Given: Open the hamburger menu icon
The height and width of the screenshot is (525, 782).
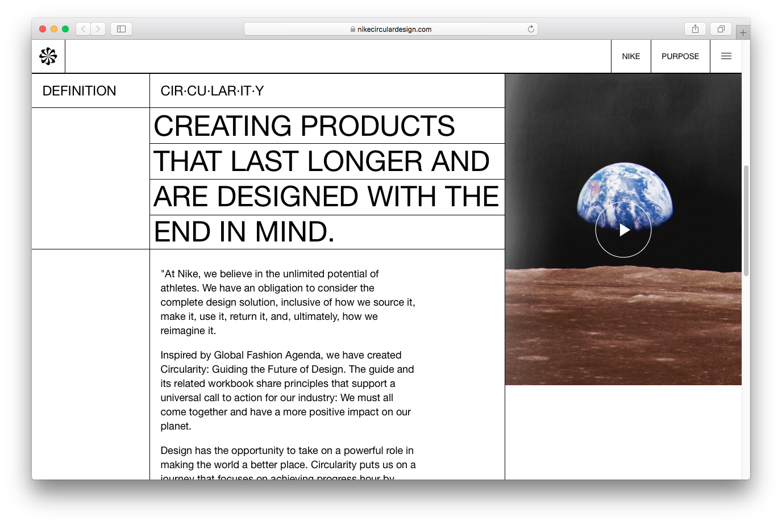Looking at the screenshot, I should 726,56.
